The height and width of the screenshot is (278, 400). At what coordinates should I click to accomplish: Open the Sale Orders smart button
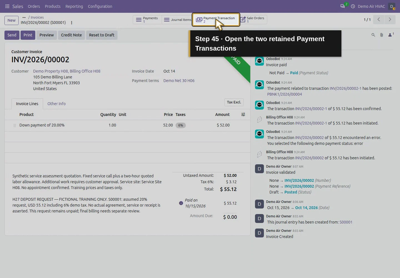coord(253,19)
